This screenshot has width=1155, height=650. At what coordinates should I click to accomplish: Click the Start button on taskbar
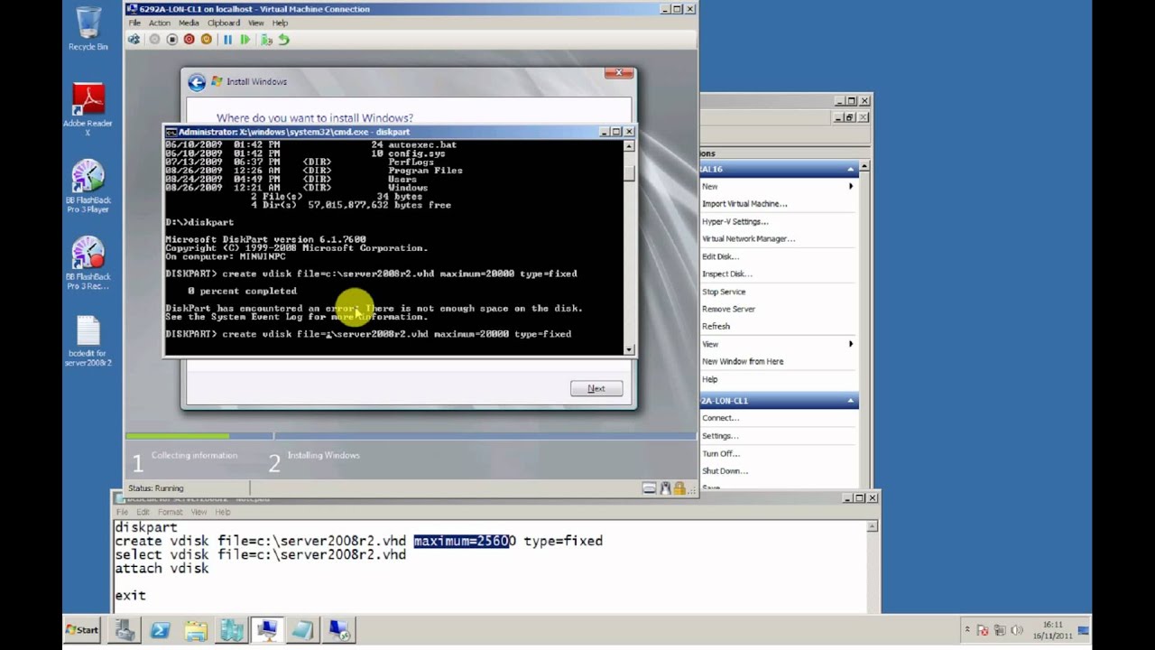[82, 630]
